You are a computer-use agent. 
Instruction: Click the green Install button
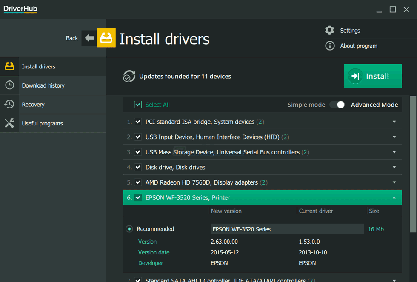tap(372, 76)
